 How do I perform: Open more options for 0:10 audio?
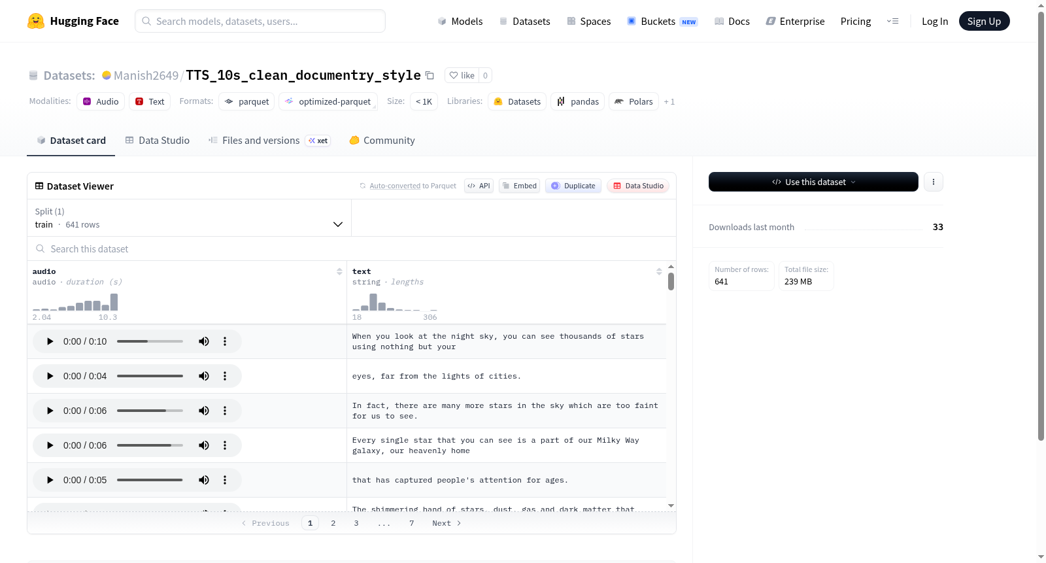coord(225,341)
